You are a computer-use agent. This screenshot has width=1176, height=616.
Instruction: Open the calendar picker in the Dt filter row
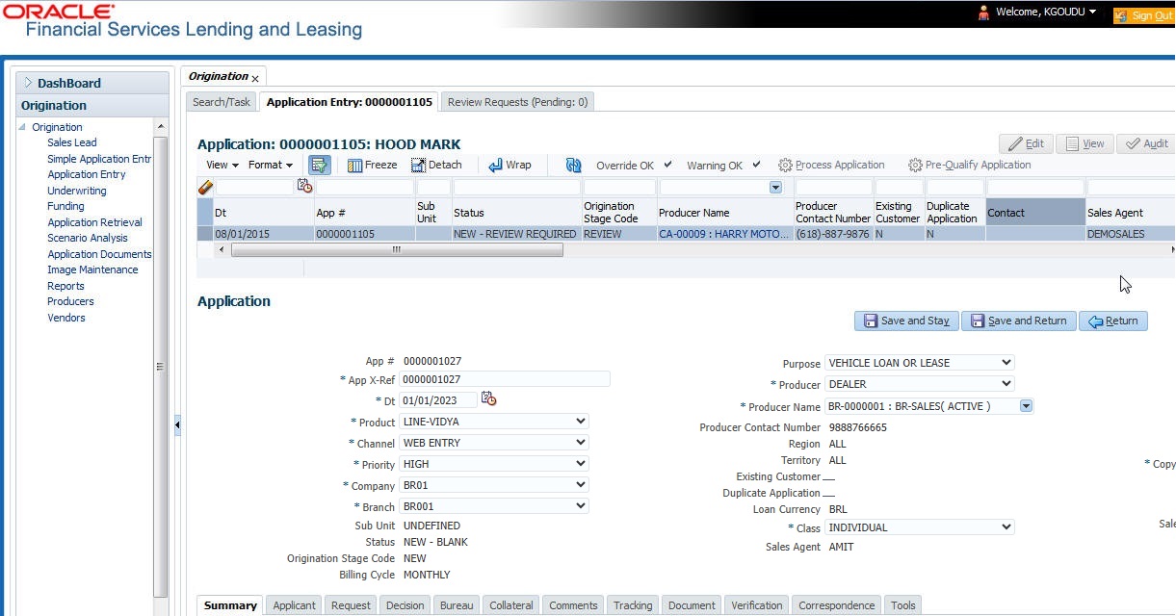pyautogui.click(x=304, y=187)
